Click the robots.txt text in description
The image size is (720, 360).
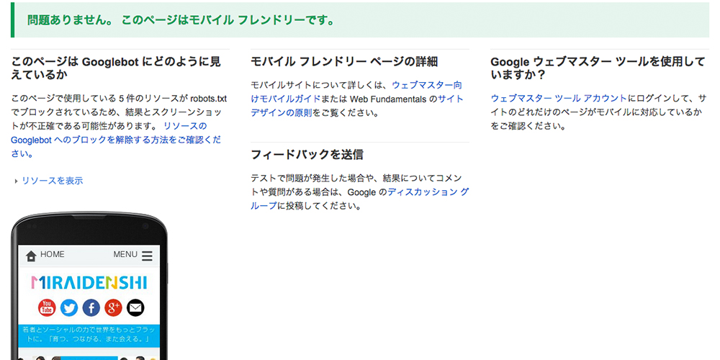(209, 98)
